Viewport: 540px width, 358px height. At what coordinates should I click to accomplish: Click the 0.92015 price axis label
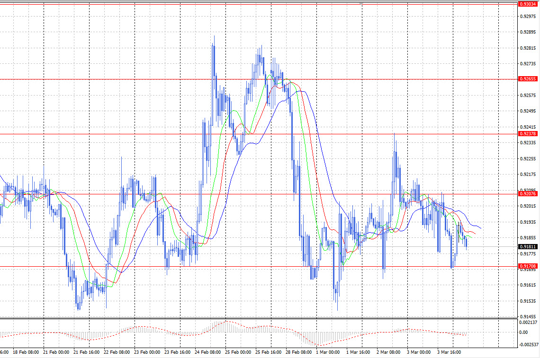(528, 206)
